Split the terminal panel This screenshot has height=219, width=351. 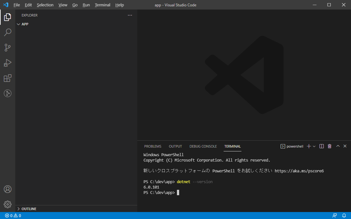click(321, 146)
